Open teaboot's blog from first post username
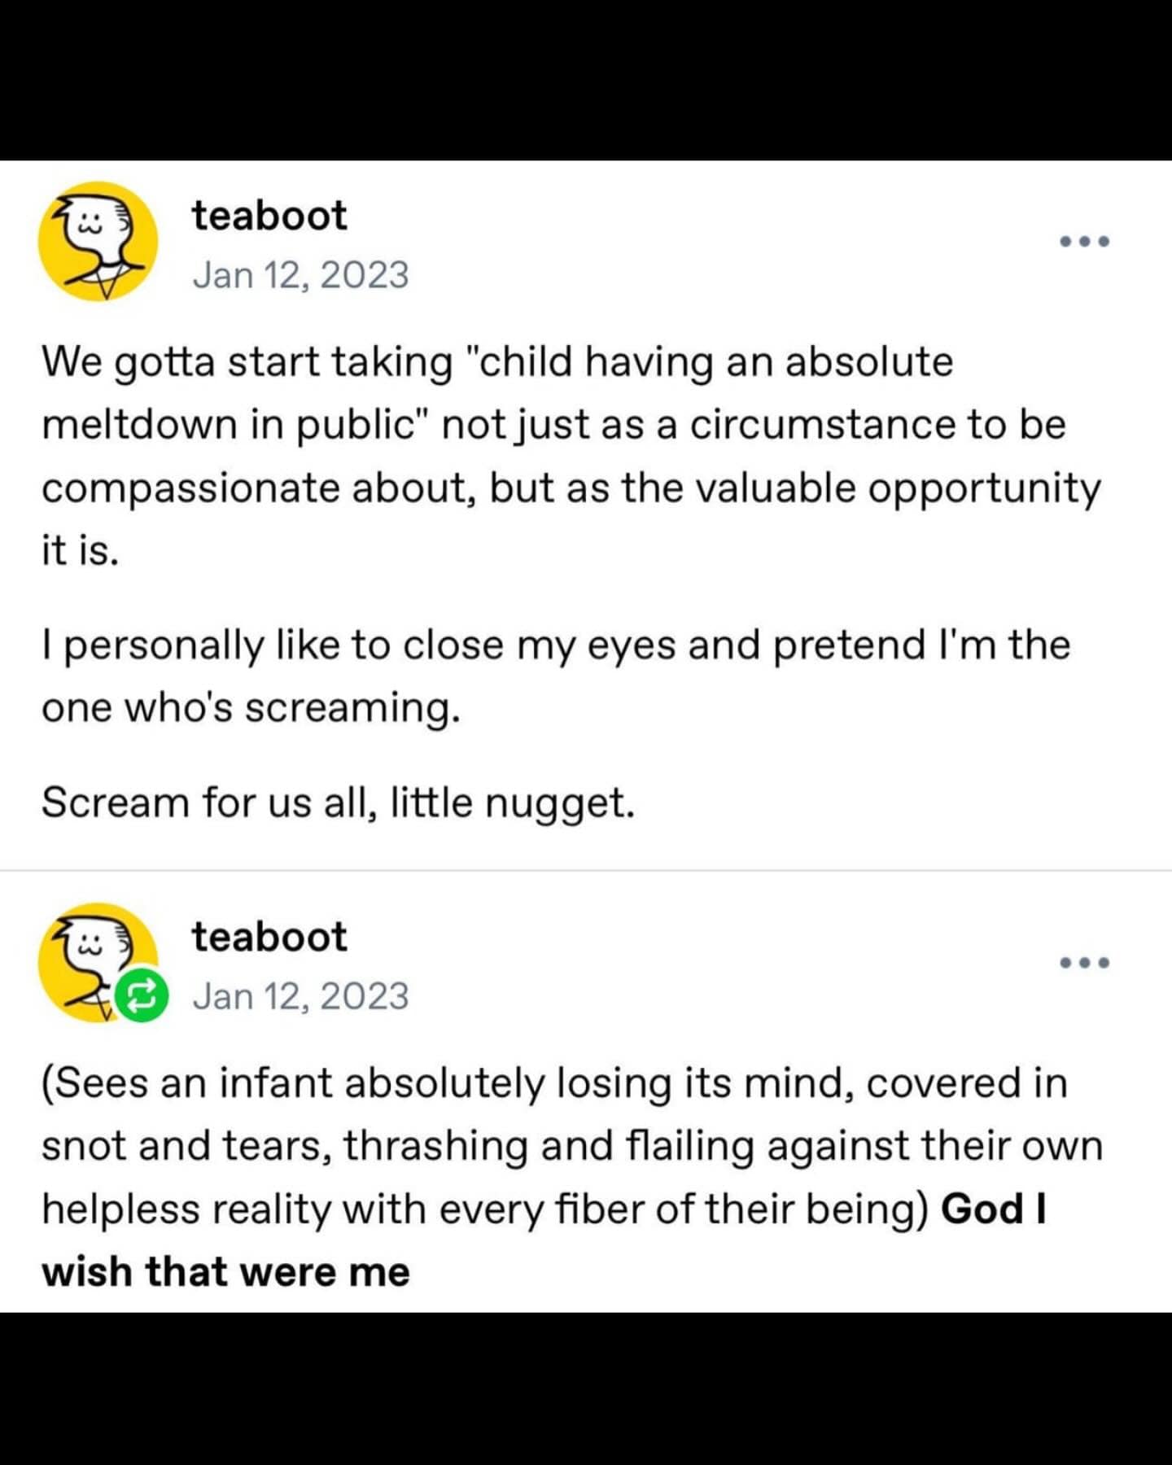This screenshot has height=1465, width=1172. tap(269, 216)
